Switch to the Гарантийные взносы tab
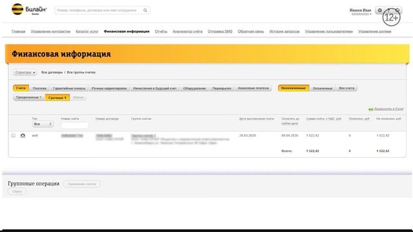The height and width of the screenshot is (232, 413). point(69,88)
